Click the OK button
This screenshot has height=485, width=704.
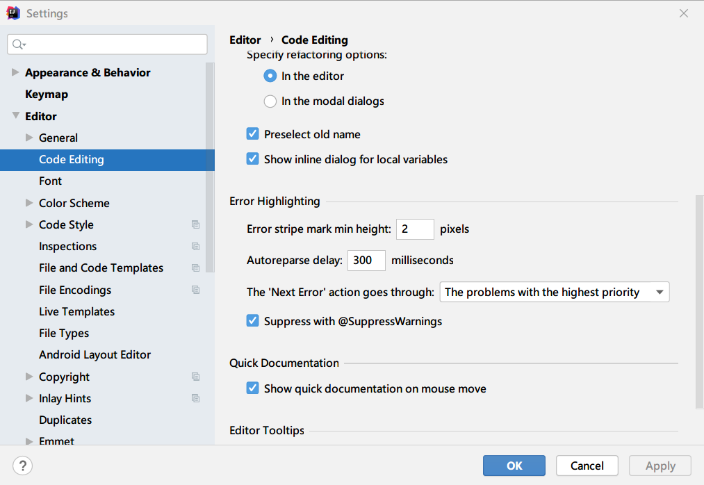tap(514, 466)
